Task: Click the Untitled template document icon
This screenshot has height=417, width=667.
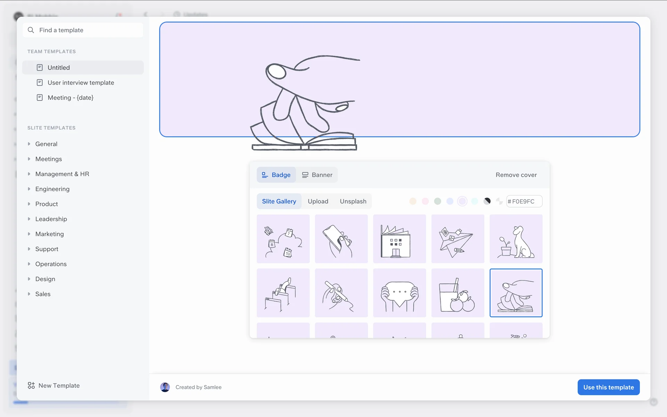Action: (x=40, y=67)
